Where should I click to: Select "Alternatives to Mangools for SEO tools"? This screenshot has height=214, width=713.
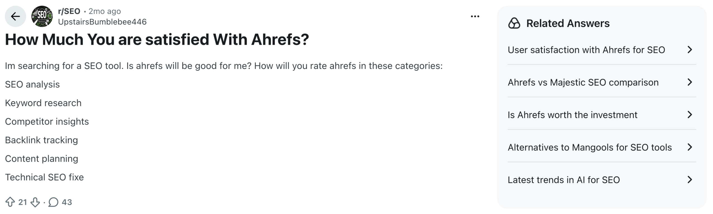pyautogui.click(x=590, y=147)
